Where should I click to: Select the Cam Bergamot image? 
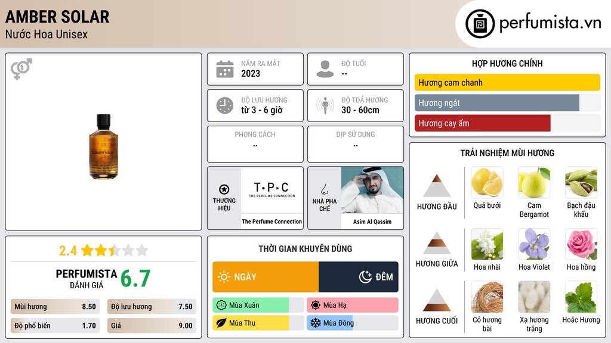[x=534, y=182]
